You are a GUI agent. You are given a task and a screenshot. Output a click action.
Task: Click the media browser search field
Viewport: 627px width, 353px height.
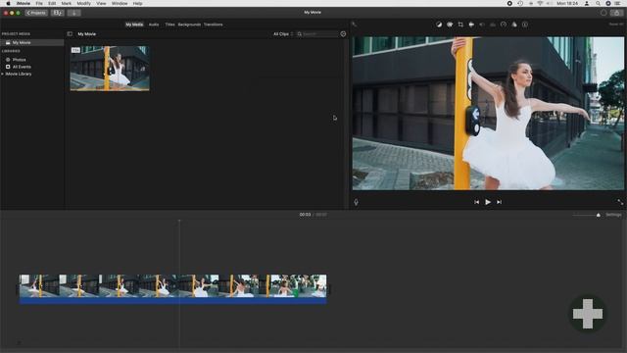pyautogui.click(x=317, y=34)
